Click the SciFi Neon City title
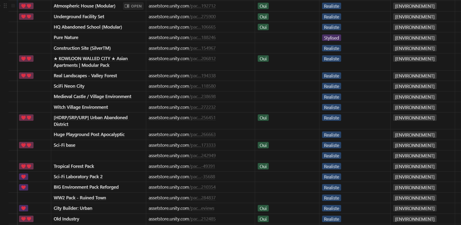The height and width of the screenshot is (225, 461). [69, 86]
